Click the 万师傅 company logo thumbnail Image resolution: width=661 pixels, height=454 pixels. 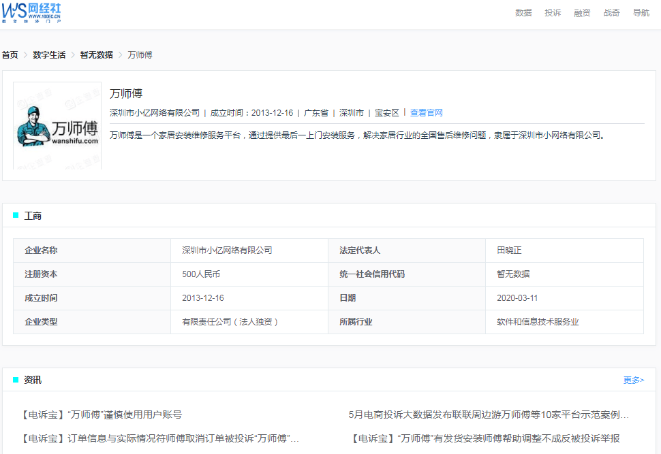[x=57, y=125]
